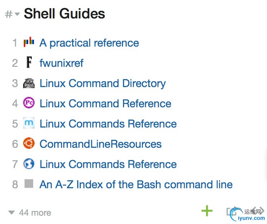The width and height of the screenshot is (267, 224).
Task: Click the owl favicon for Linux Command Directory
Action: [x=29, y=83]
